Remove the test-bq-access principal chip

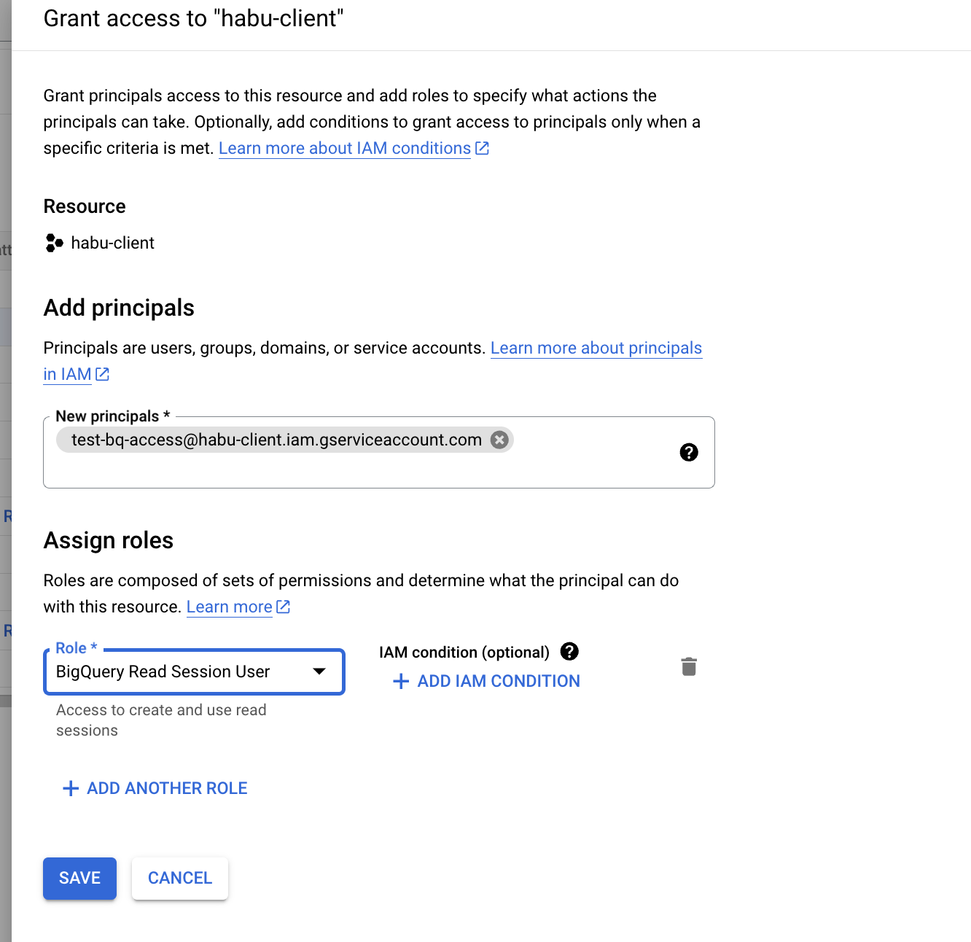coord(499,440)
